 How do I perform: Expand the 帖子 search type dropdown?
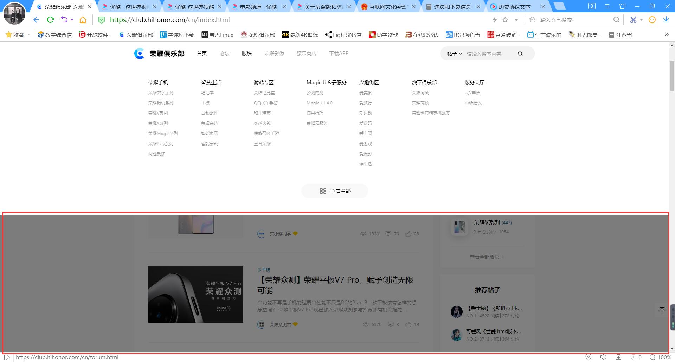tap(454, 54)
